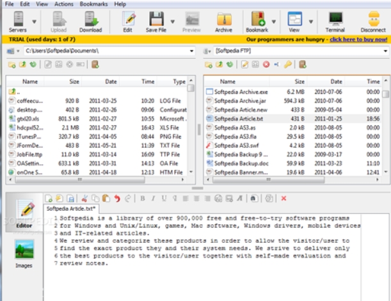Open the Edit menu
391x301 pixels.
[x=25, y=4]
